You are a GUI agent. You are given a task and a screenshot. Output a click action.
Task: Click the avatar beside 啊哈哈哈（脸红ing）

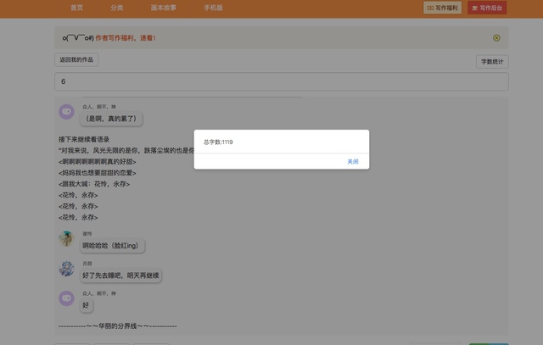pyautogui.click(x=66, y=239)
